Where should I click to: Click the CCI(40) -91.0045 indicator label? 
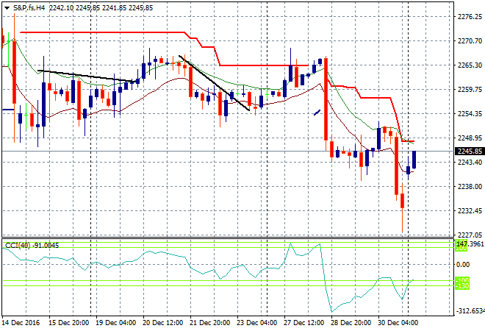point(32,246)
